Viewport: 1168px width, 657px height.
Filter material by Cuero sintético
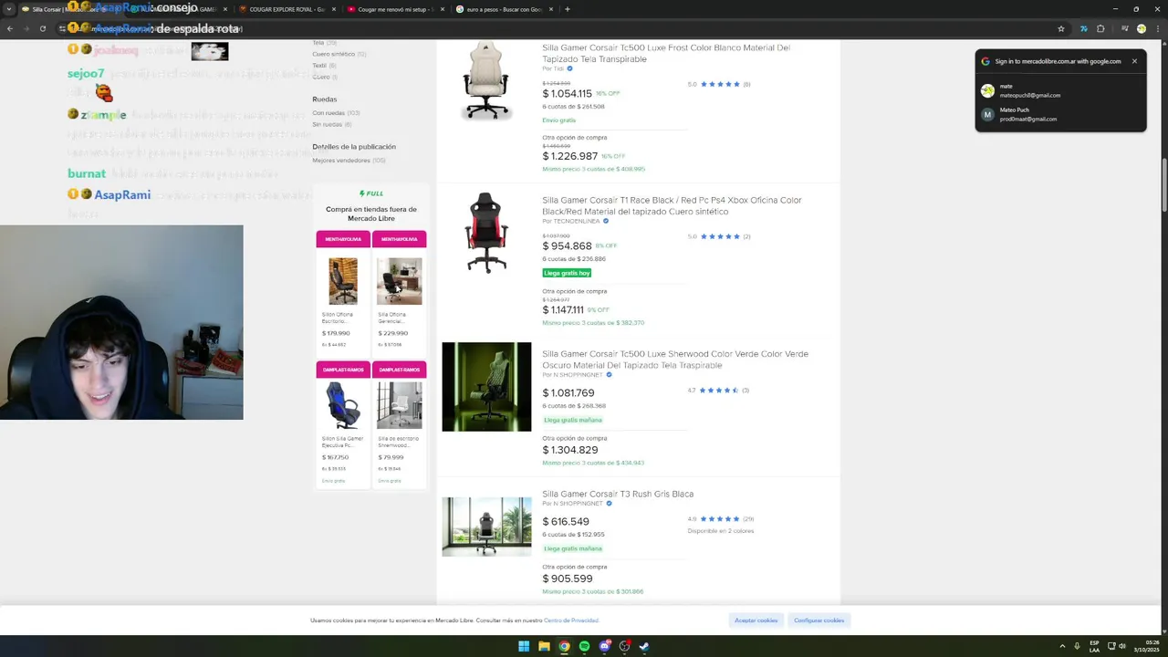339,54
